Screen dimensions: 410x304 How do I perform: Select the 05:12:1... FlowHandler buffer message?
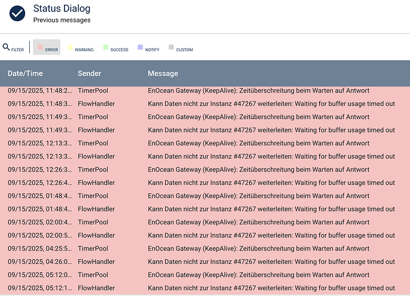(x=272, y=288)
